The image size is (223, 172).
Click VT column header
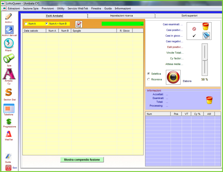186,114
